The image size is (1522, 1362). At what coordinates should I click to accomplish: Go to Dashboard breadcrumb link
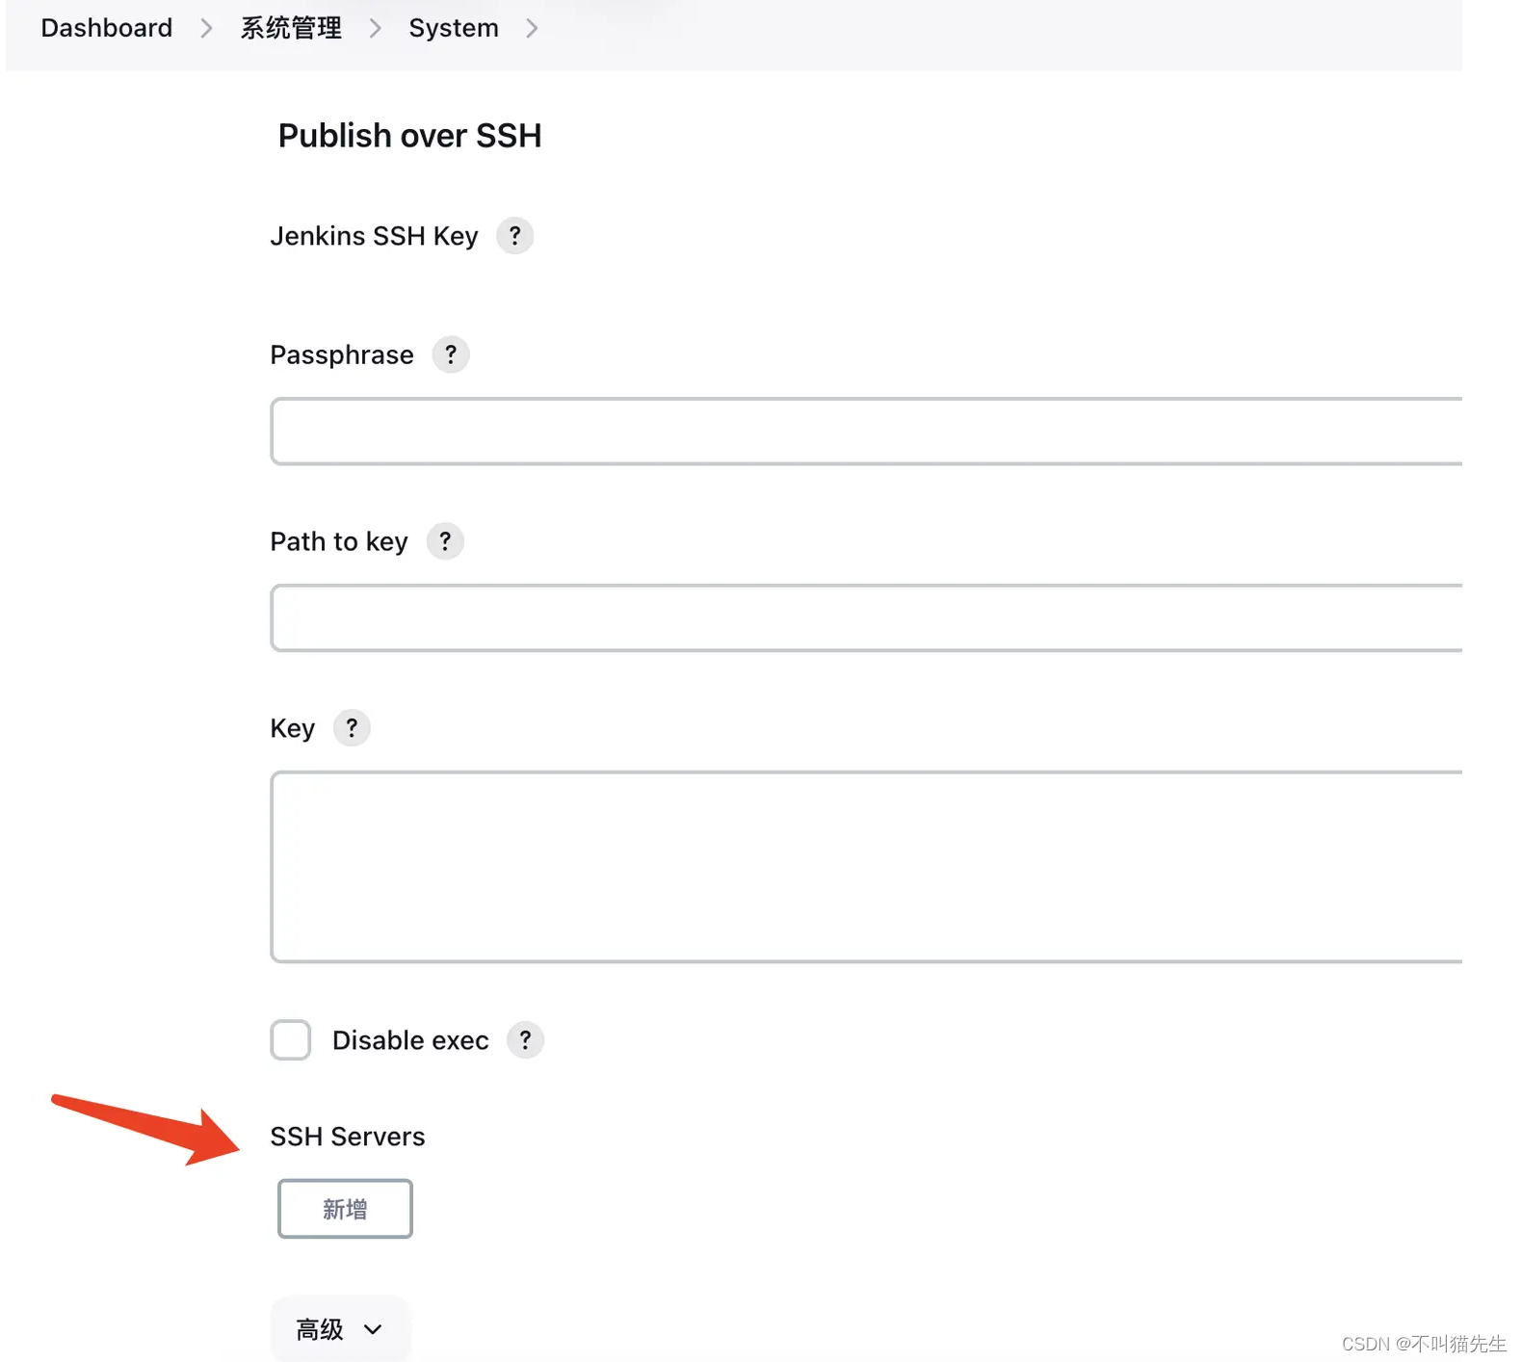point(106,28)
